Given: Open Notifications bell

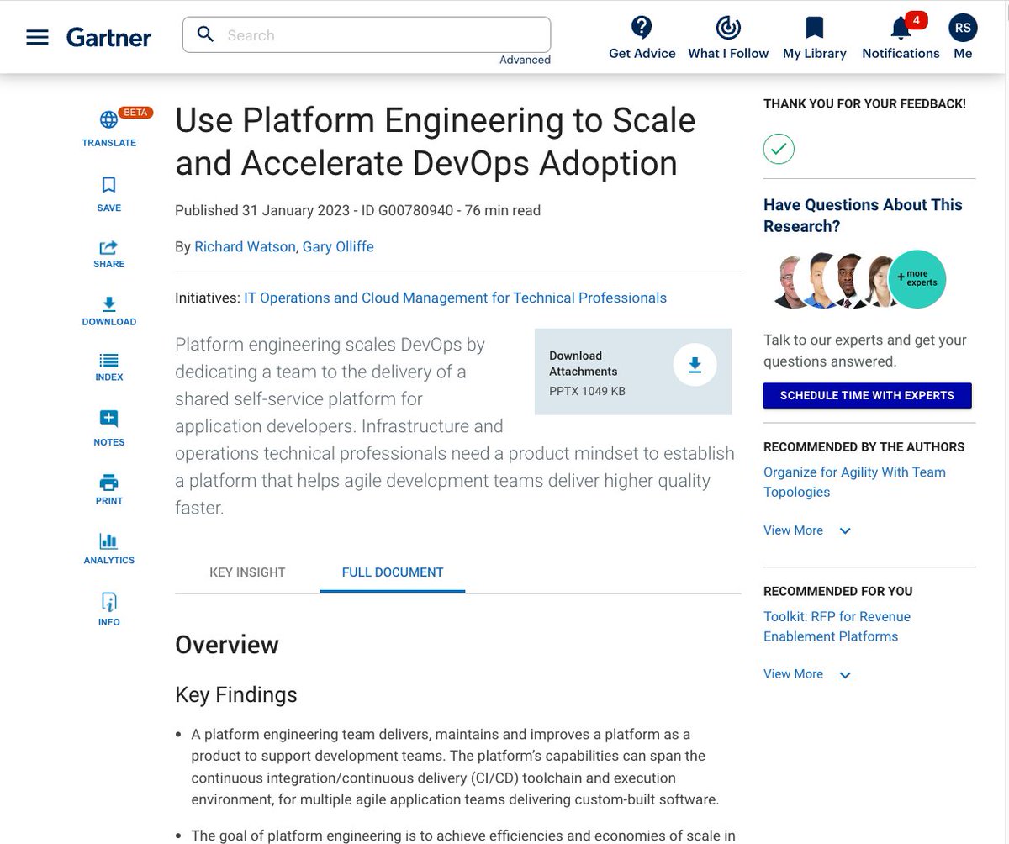Looking at the screenshot, I should (x=901, y=39).
